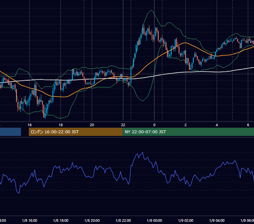
Task: Click the 1/9 00:00 date label
Action: (x=154, y=220)
